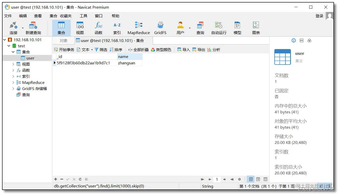The height and width of the screenshot is (194, 338).
Task: Expand the MapReduce tree node
Action: tap(13, 82)
